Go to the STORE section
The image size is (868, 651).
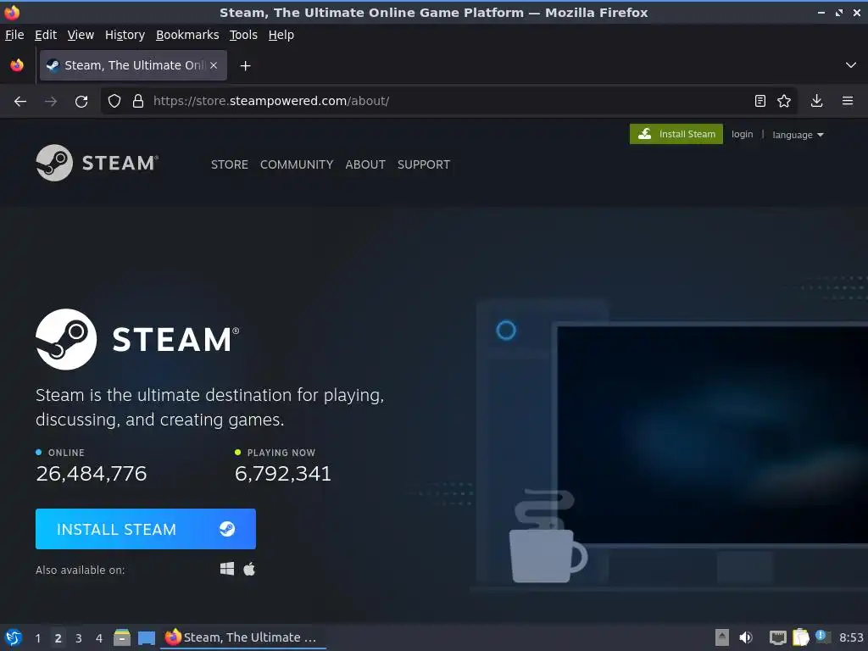point(229,164)
